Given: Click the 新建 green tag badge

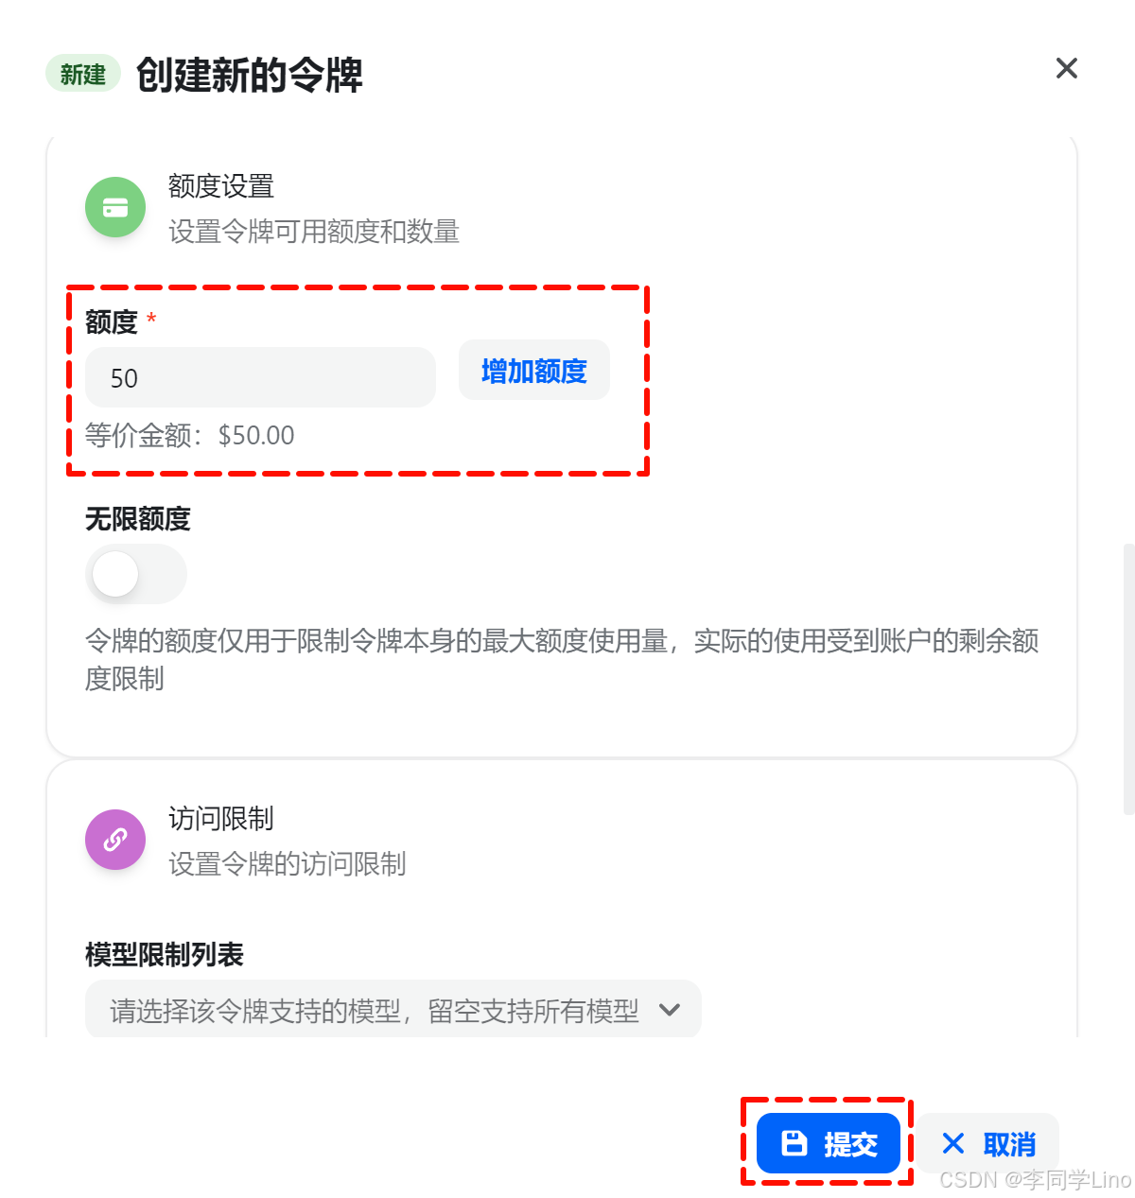Looking at the screenshot, I should [x=83, y=74].
